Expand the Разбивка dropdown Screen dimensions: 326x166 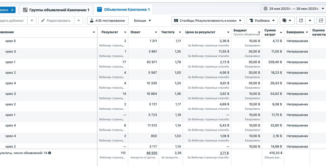click(262, 21)
